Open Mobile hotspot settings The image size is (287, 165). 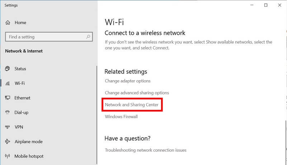point(29,156)
